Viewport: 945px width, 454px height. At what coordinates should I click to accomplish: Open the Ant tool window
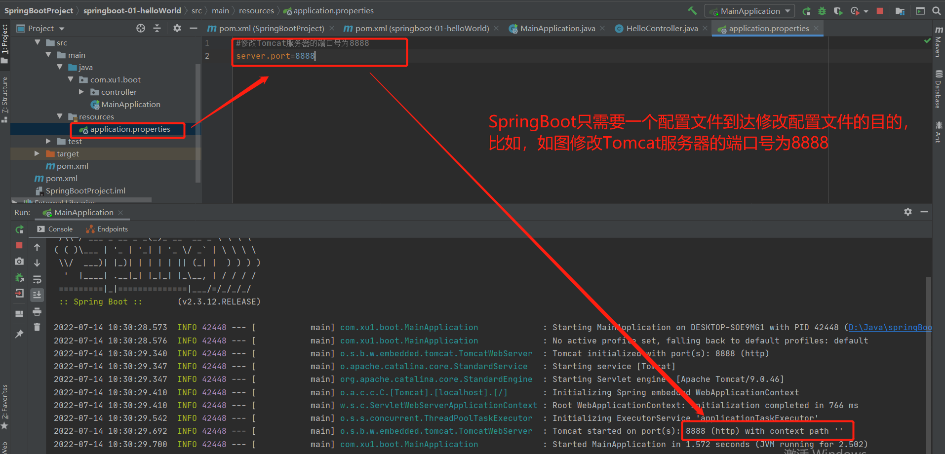tap(938, 132)
